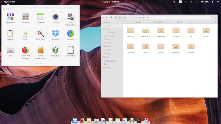
Task: Switch to the _posts tab
Action: click(138, 22)
